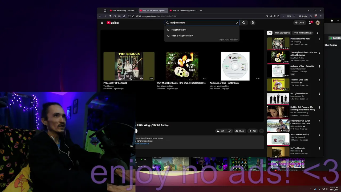341x192 pixels.
Task: Run search with the magnifier button
Action: (244, 23)
